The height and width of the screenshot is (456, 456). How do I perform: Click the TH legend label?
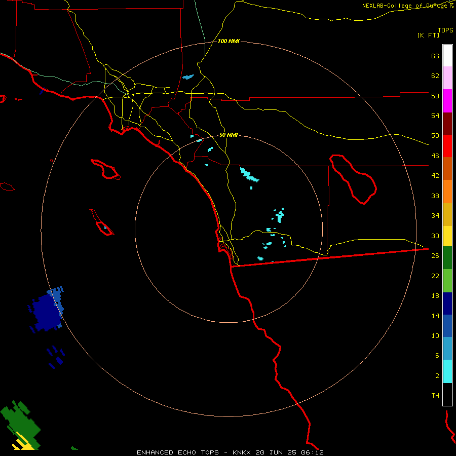(x=435, y=396)
